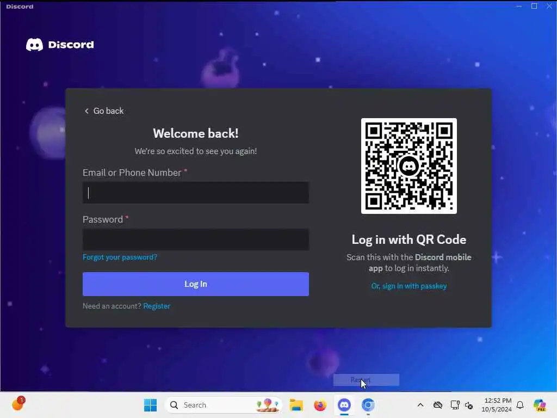The image size is (557, 418).
Task: Open the clock showing 12:52 PM
Action: [497, 405]
